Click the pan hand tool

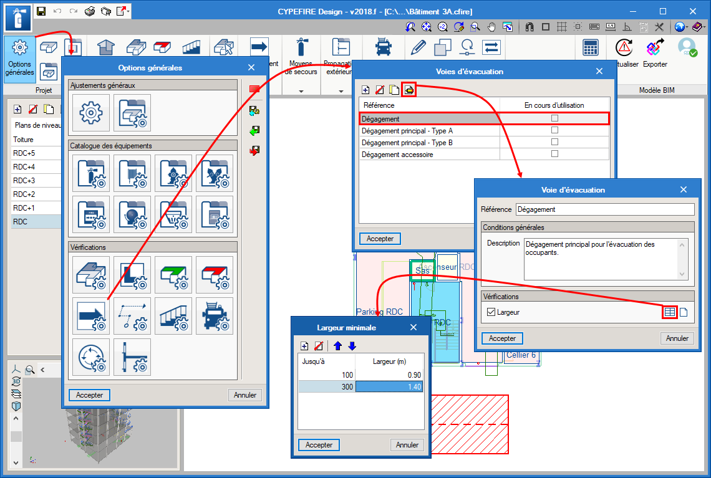coord(491,27)
